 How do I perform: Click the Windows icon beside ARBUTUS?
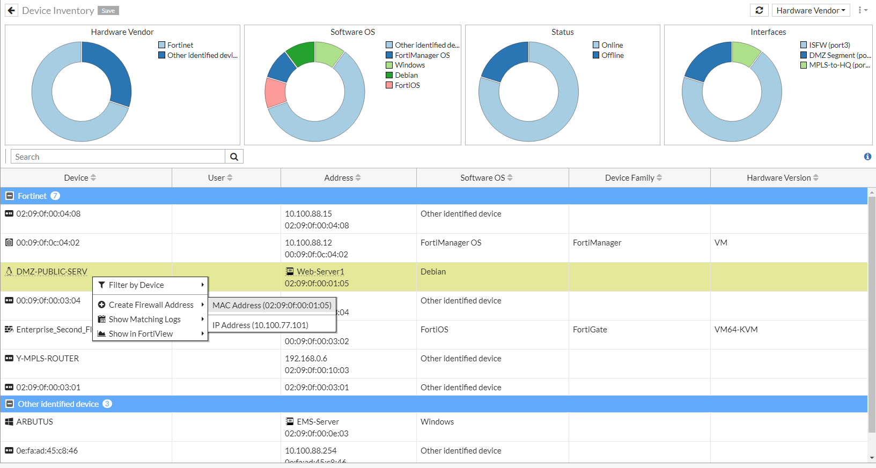[9, 422]
